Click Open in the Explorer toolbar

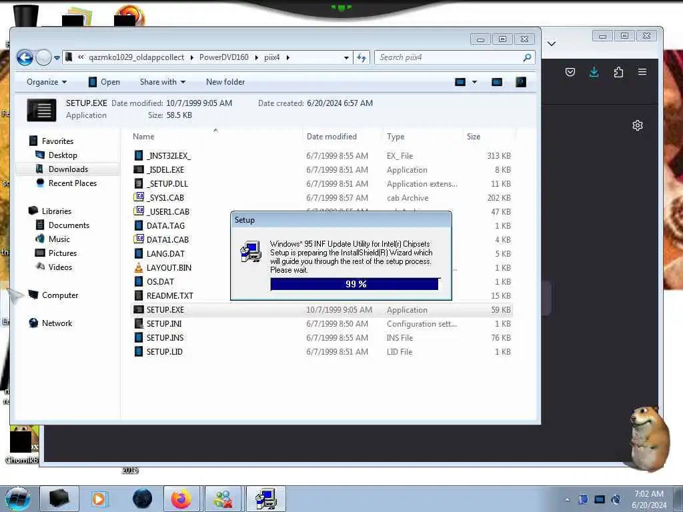(x=104, y=82)
